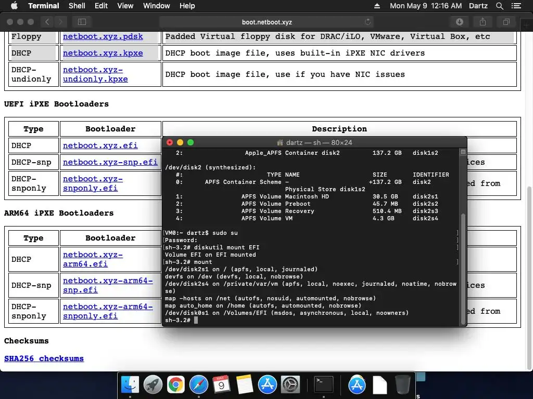Minimize Terminal window with yellow button
This screenshot has height=399, width=533.
[x=180, y=142]
